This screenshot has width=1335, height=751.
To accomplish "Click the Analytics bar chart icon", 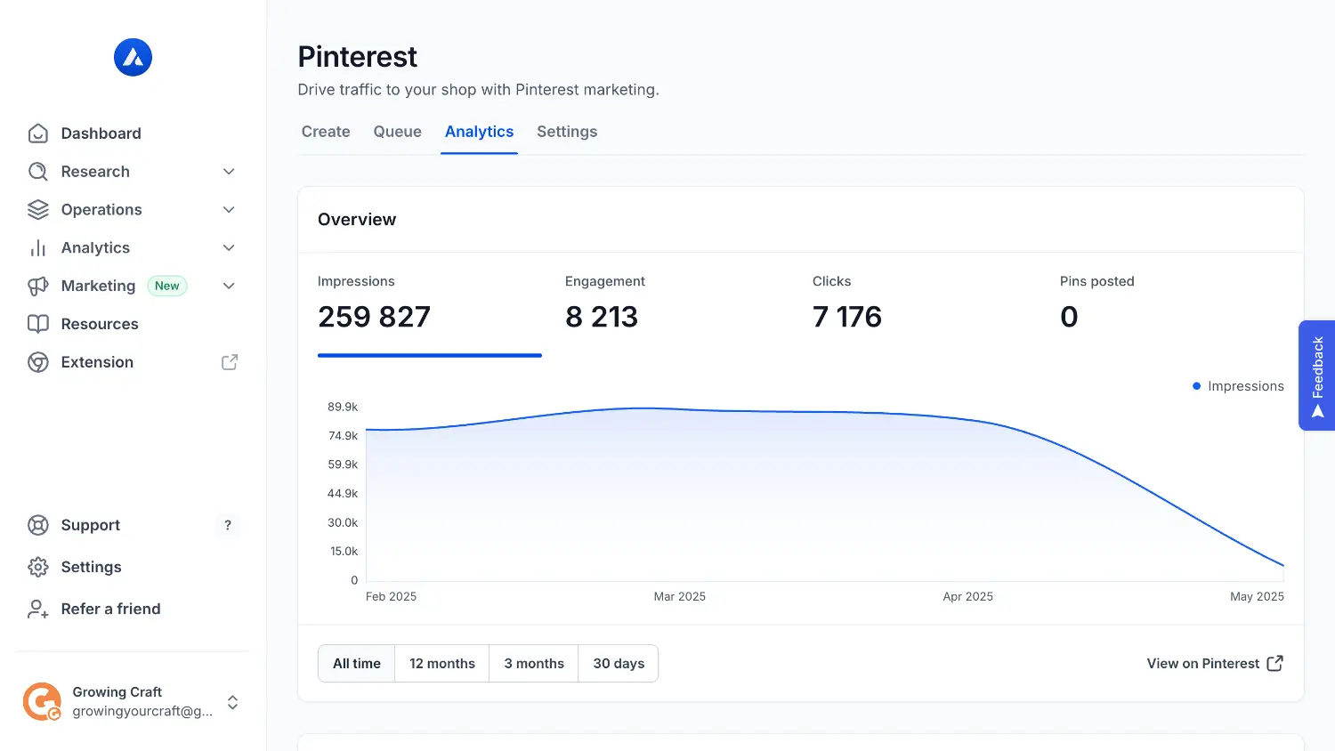I will click(x=37, y=248).
